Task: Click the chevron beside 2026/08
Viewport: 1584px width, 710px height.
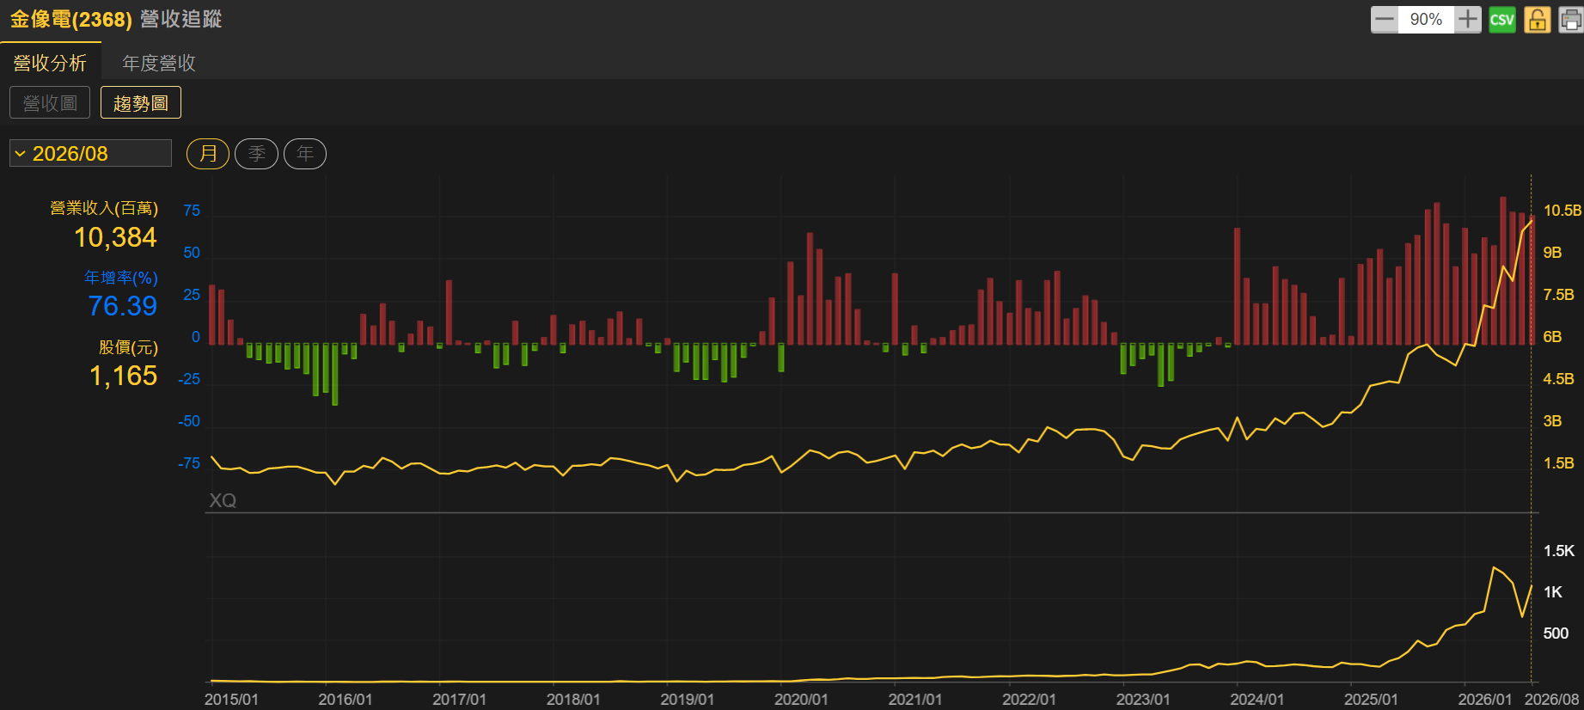Action: point(20,154)
